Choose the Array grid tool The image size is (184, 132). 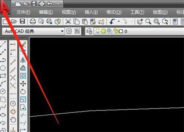(23, 76)
